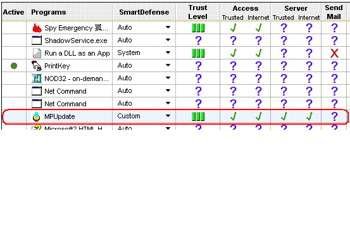Click the Server column header
The width and height of the screenshot is (350, 243).
point(296,8)
